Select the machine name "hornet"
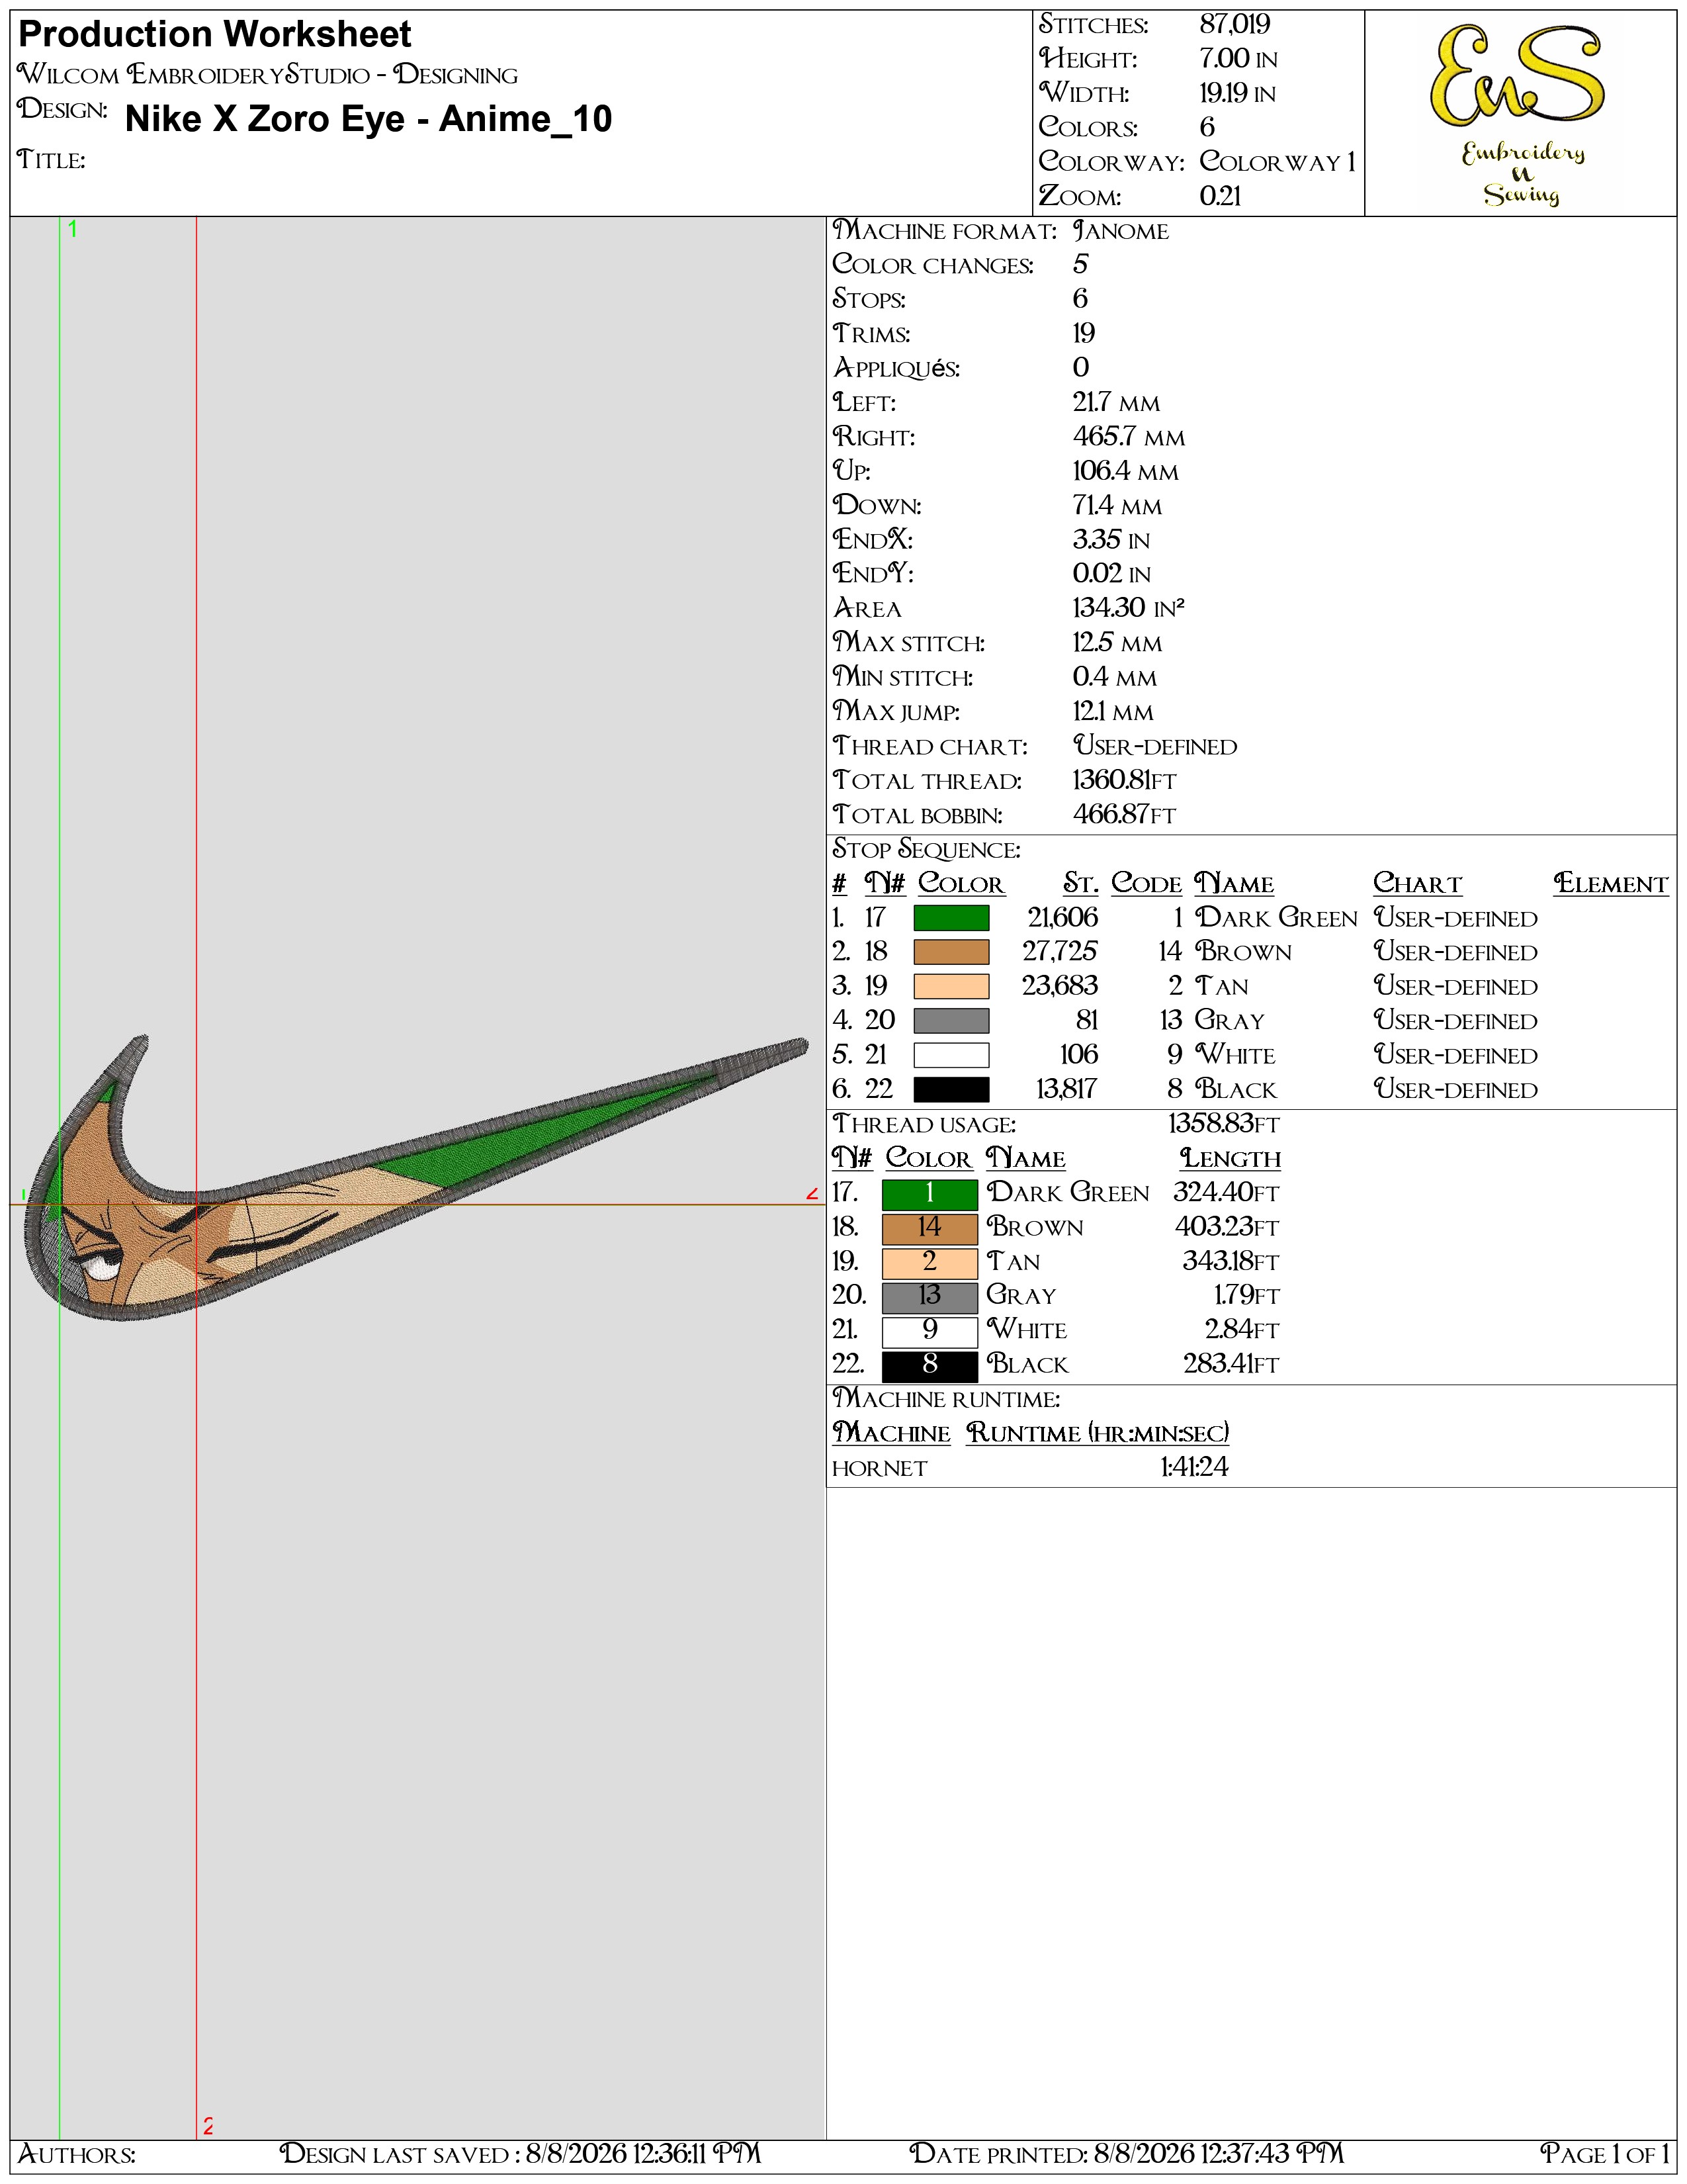Image resolution: width=1687 pixels, height=2184 pixels. [879, 1469]
